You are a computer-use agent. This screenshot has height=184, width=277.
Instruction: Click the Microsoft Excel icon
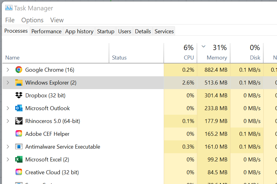click(19, 159)
